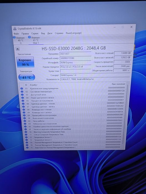This screenshot has width=146, height=194.
Task: Click total host writes value 12922 GB
Action: pos(122,57)
